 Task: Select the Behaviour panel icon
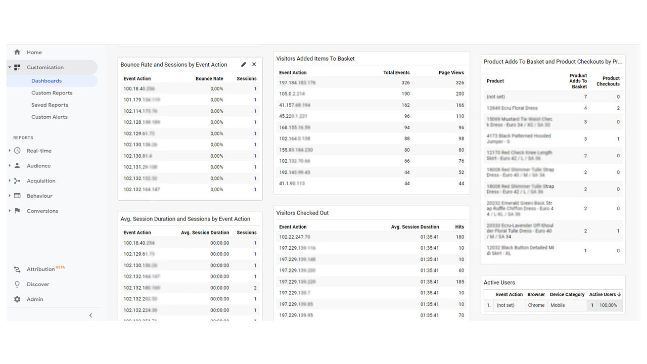coord(17,196)
